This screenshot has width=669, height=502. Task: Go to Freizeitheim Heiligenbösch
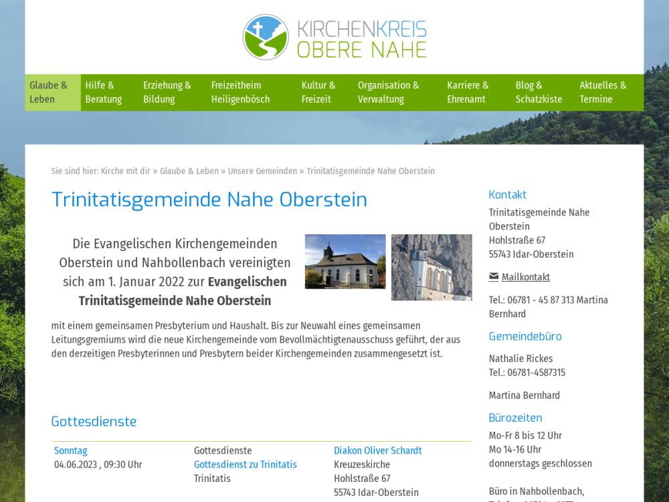tap(241, 92)
